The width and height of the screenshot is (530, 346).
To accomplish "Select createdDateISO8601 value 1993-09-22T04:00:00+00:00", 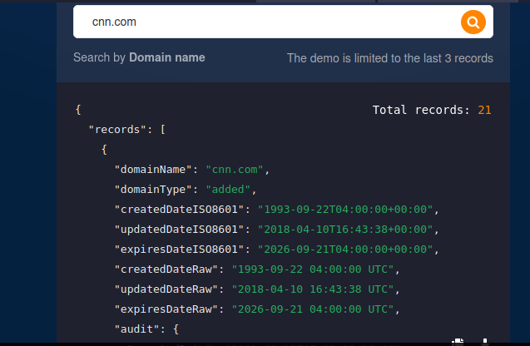I will click(345, 209).
